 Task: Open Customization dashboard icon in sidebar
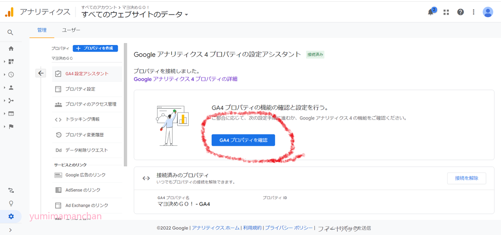(11, 62)
